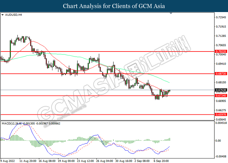
Task: Click the 0.69410 price axis value
Action: point(221,64)
